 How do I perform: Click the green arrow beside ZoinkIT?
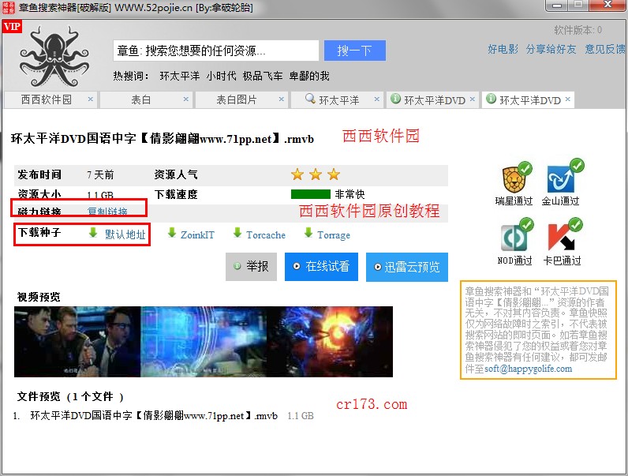(x=172, y=233)
